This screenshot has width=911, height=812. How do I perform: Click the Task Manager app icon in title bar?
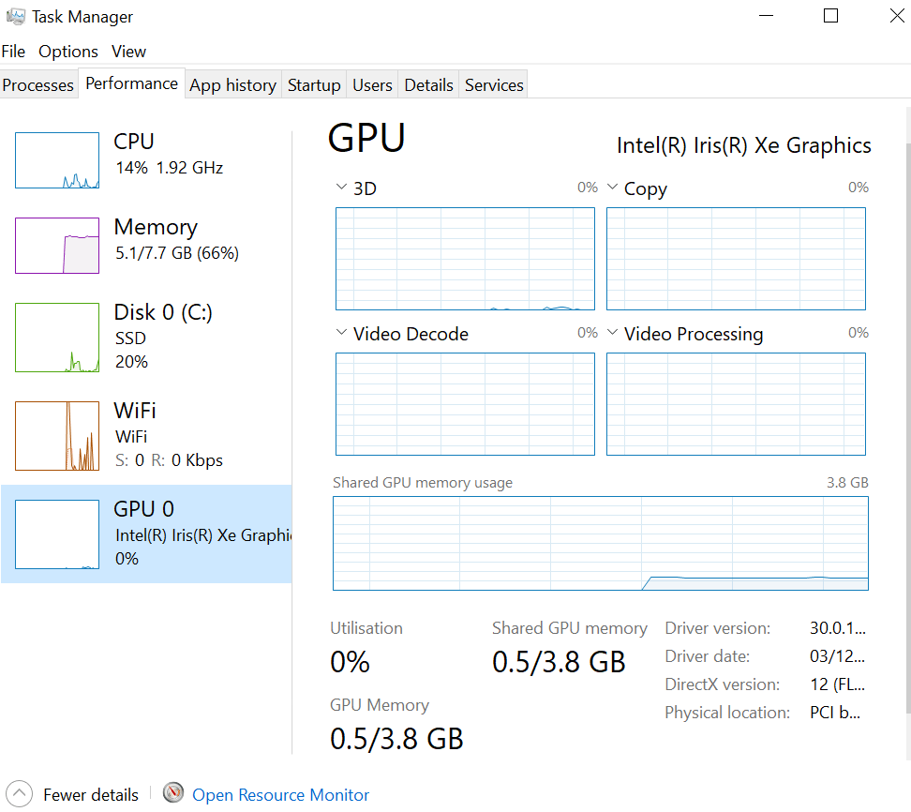pos(16,16)
